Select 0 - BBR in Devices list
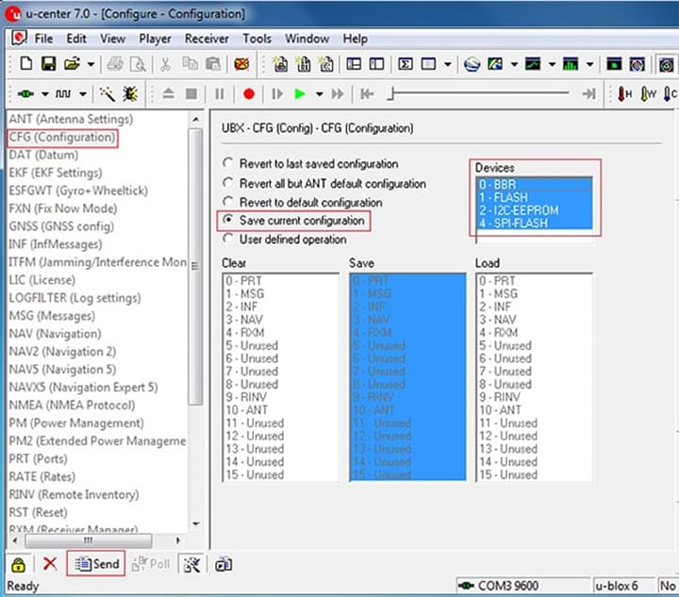Screen dimensions: 679x597 534,185
